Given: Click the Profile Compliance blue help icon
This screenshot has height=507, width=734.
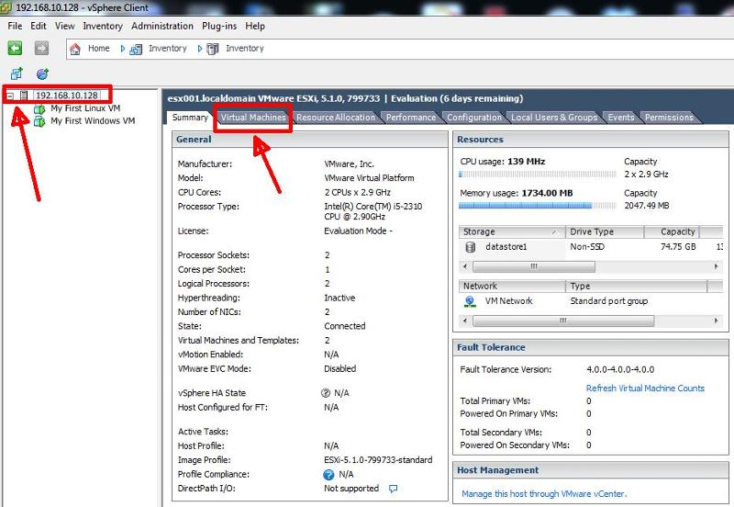Looking at the screenshot, I should (x=328, y=475).
